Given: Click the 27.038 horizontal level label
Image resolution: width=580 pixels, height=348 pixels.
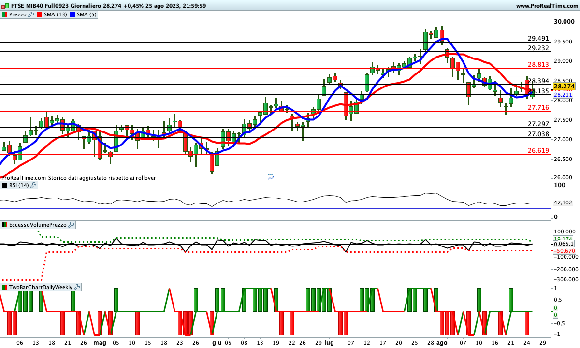Looking at the screenshot, I should (538, 134).
